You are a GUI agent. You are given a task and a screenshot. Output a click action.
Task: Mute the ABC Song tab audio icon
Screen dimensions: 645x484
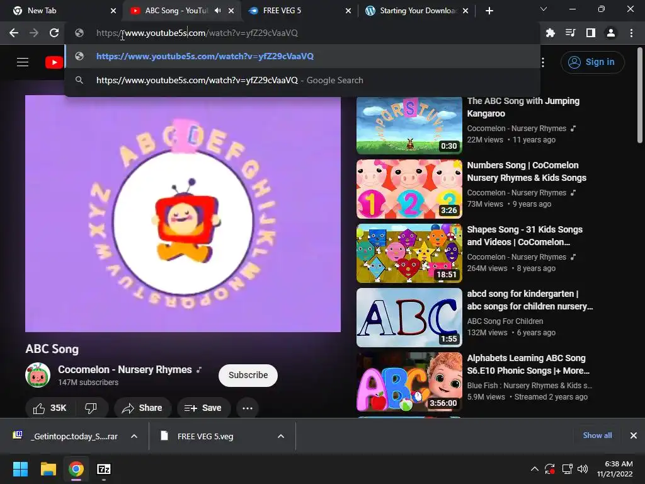tap(217, 11)
